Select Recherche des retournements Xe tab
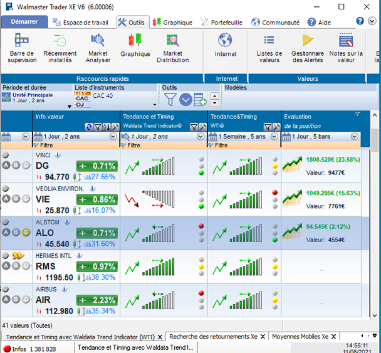This screenshot has height=353, width=381. coord(213,337)
